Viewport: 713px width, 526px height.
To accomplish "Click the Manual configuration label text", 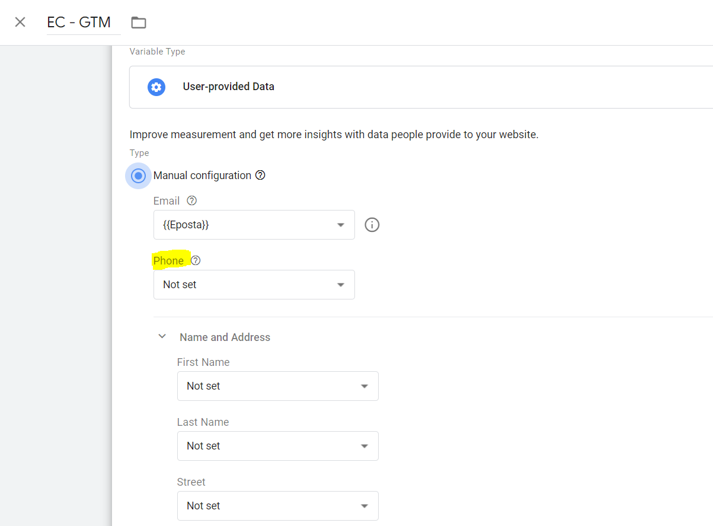I will point(202,176).
